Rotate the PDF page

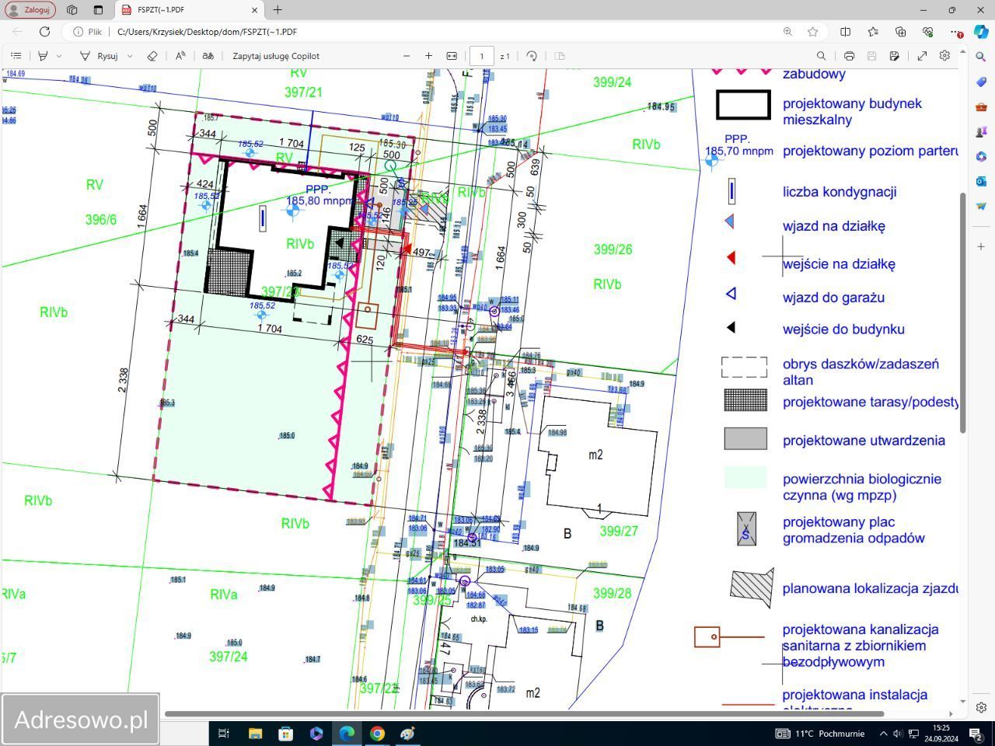coord(532,56)
